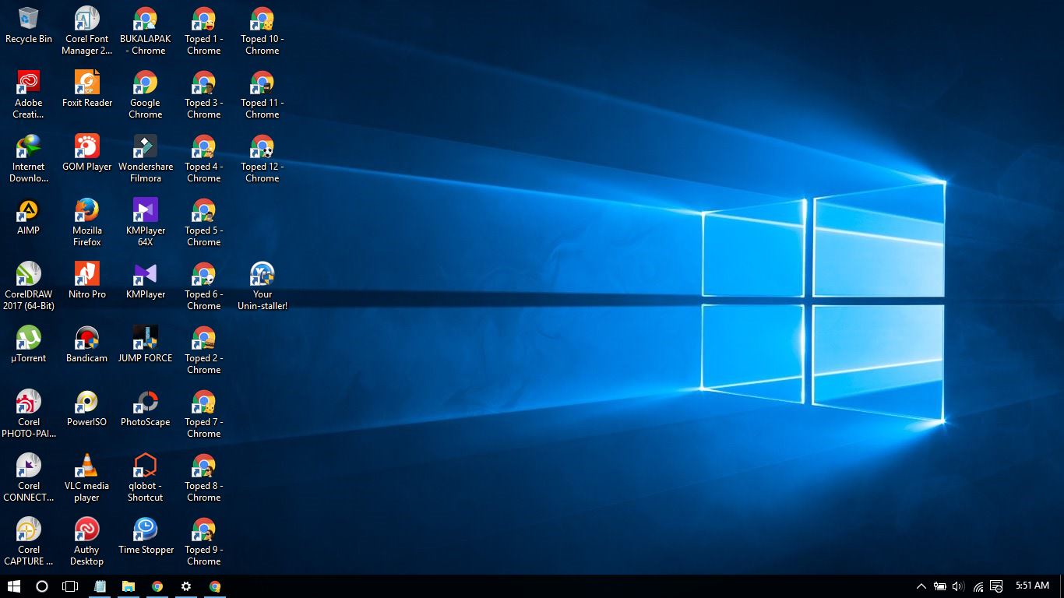
Task: Select the Toped 5 - Chrome shortcut
Action: point(203,223)
